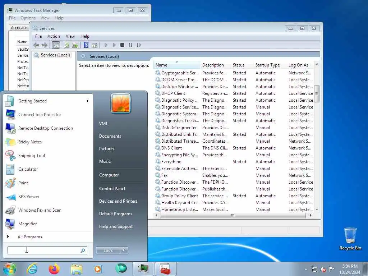Open the Action menu in Services
The height and width of the screenshot is (276, 368).
click(x=54, y=36)
